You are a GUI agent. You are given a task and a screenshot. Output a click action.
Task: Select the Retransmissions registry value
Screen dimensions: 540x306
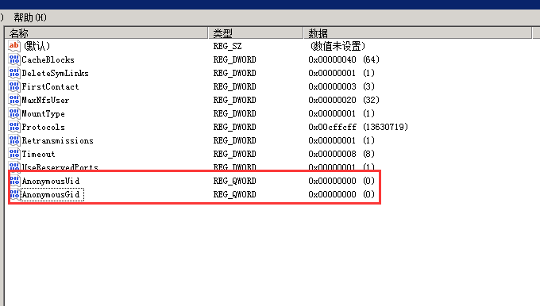57,140
